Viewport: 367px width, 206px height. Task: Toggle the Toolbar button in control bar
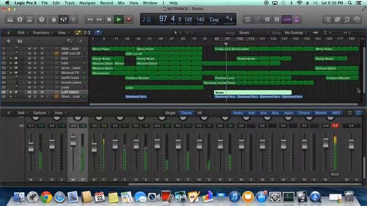pos(29,19)
